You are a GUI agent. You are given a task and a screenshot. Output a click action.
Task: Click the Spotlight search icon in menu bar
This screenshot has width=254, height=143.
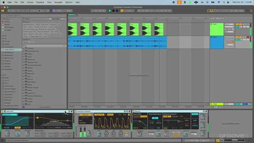tap(224, 2)
